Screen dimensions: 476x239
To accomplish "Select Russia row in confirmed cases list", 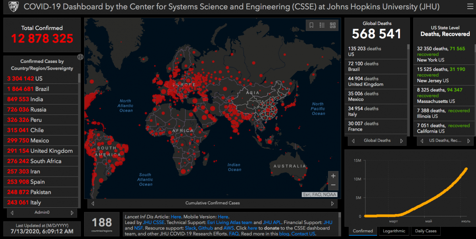I will coord(41,109).
